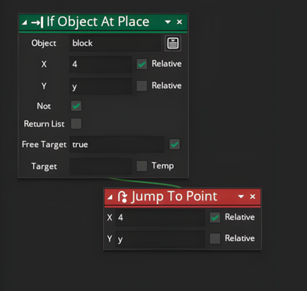
Task: Toggle the Not checkbox
Action: 76,106
